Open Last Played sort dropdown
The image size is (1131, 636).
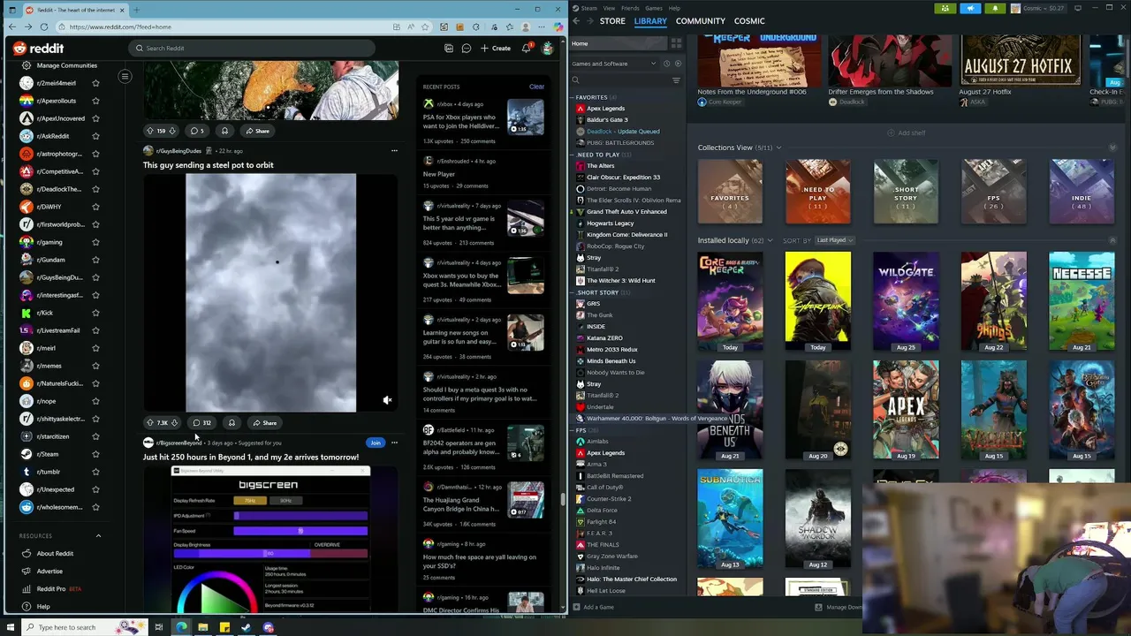(x=833, y=240)
